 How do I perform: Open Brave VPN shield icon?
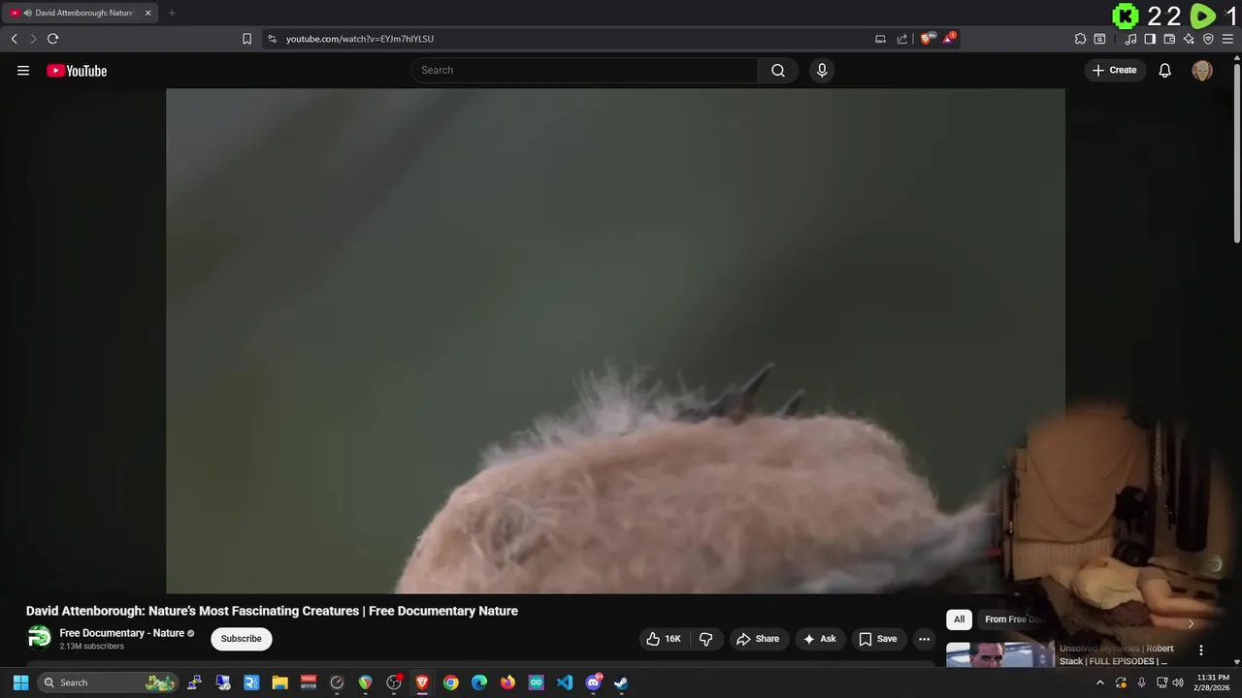(1208, 39)
